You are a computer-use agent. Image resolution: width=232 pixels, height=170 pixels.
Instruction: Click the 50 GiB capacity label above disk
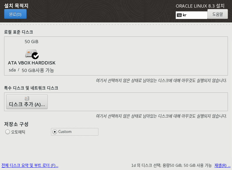[x=32, y=42]
